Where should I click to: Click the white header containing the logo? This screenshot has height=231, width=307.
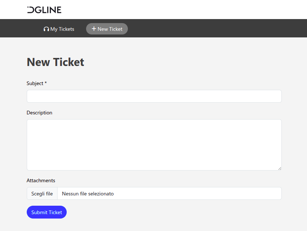pos(183,10)
